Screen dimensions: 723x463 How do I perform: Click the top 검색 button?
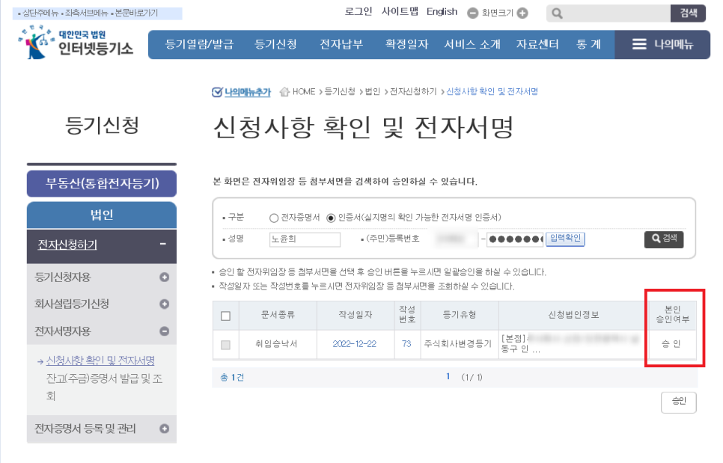(688, 13)
